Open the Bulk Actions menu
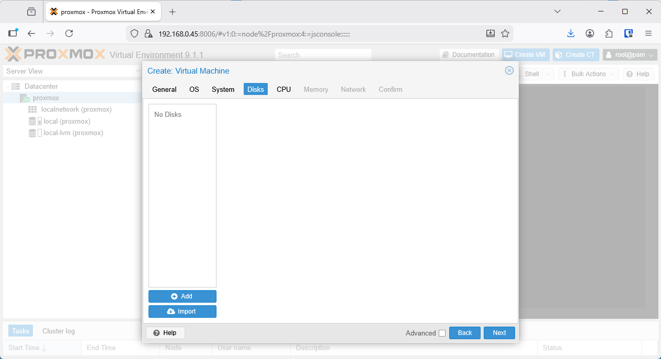This screenshot has height=359, width=661. tap(588, 74)
